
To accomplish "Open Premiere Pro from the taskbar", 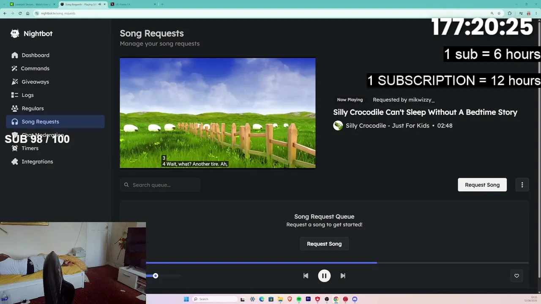I will coord(308,299).
